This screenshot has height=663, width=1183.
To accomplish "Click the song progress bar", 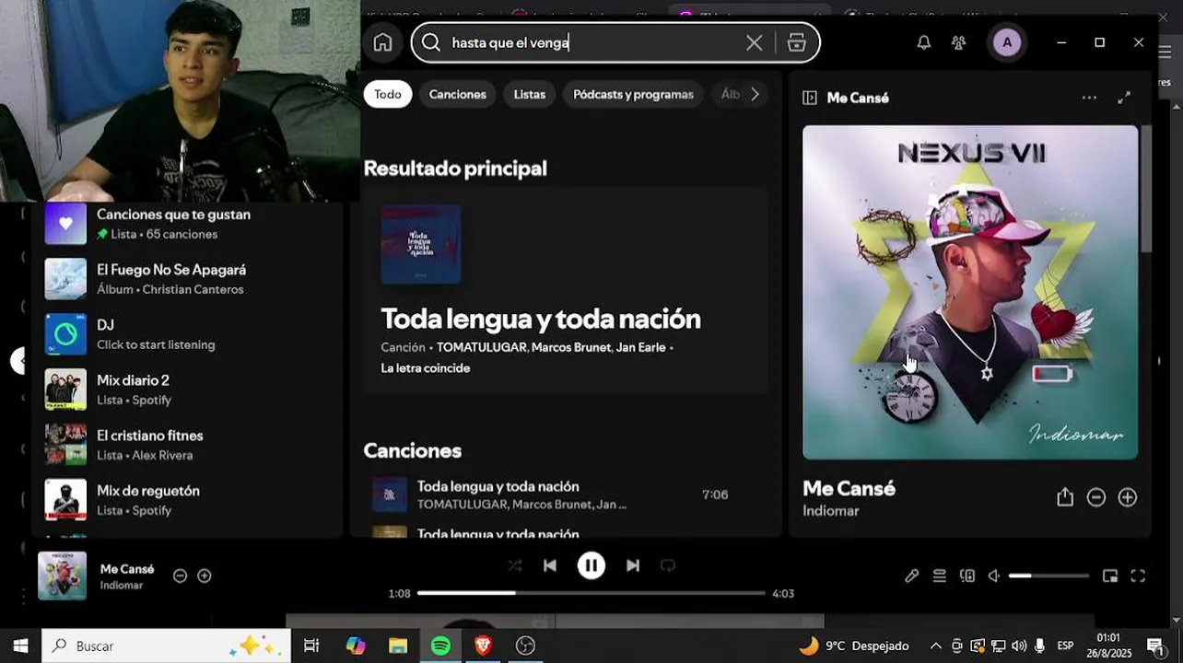I will point(591,593).
